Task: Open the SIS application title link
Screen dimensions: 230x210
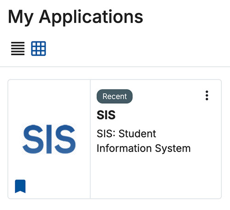Action: (106, 115)
